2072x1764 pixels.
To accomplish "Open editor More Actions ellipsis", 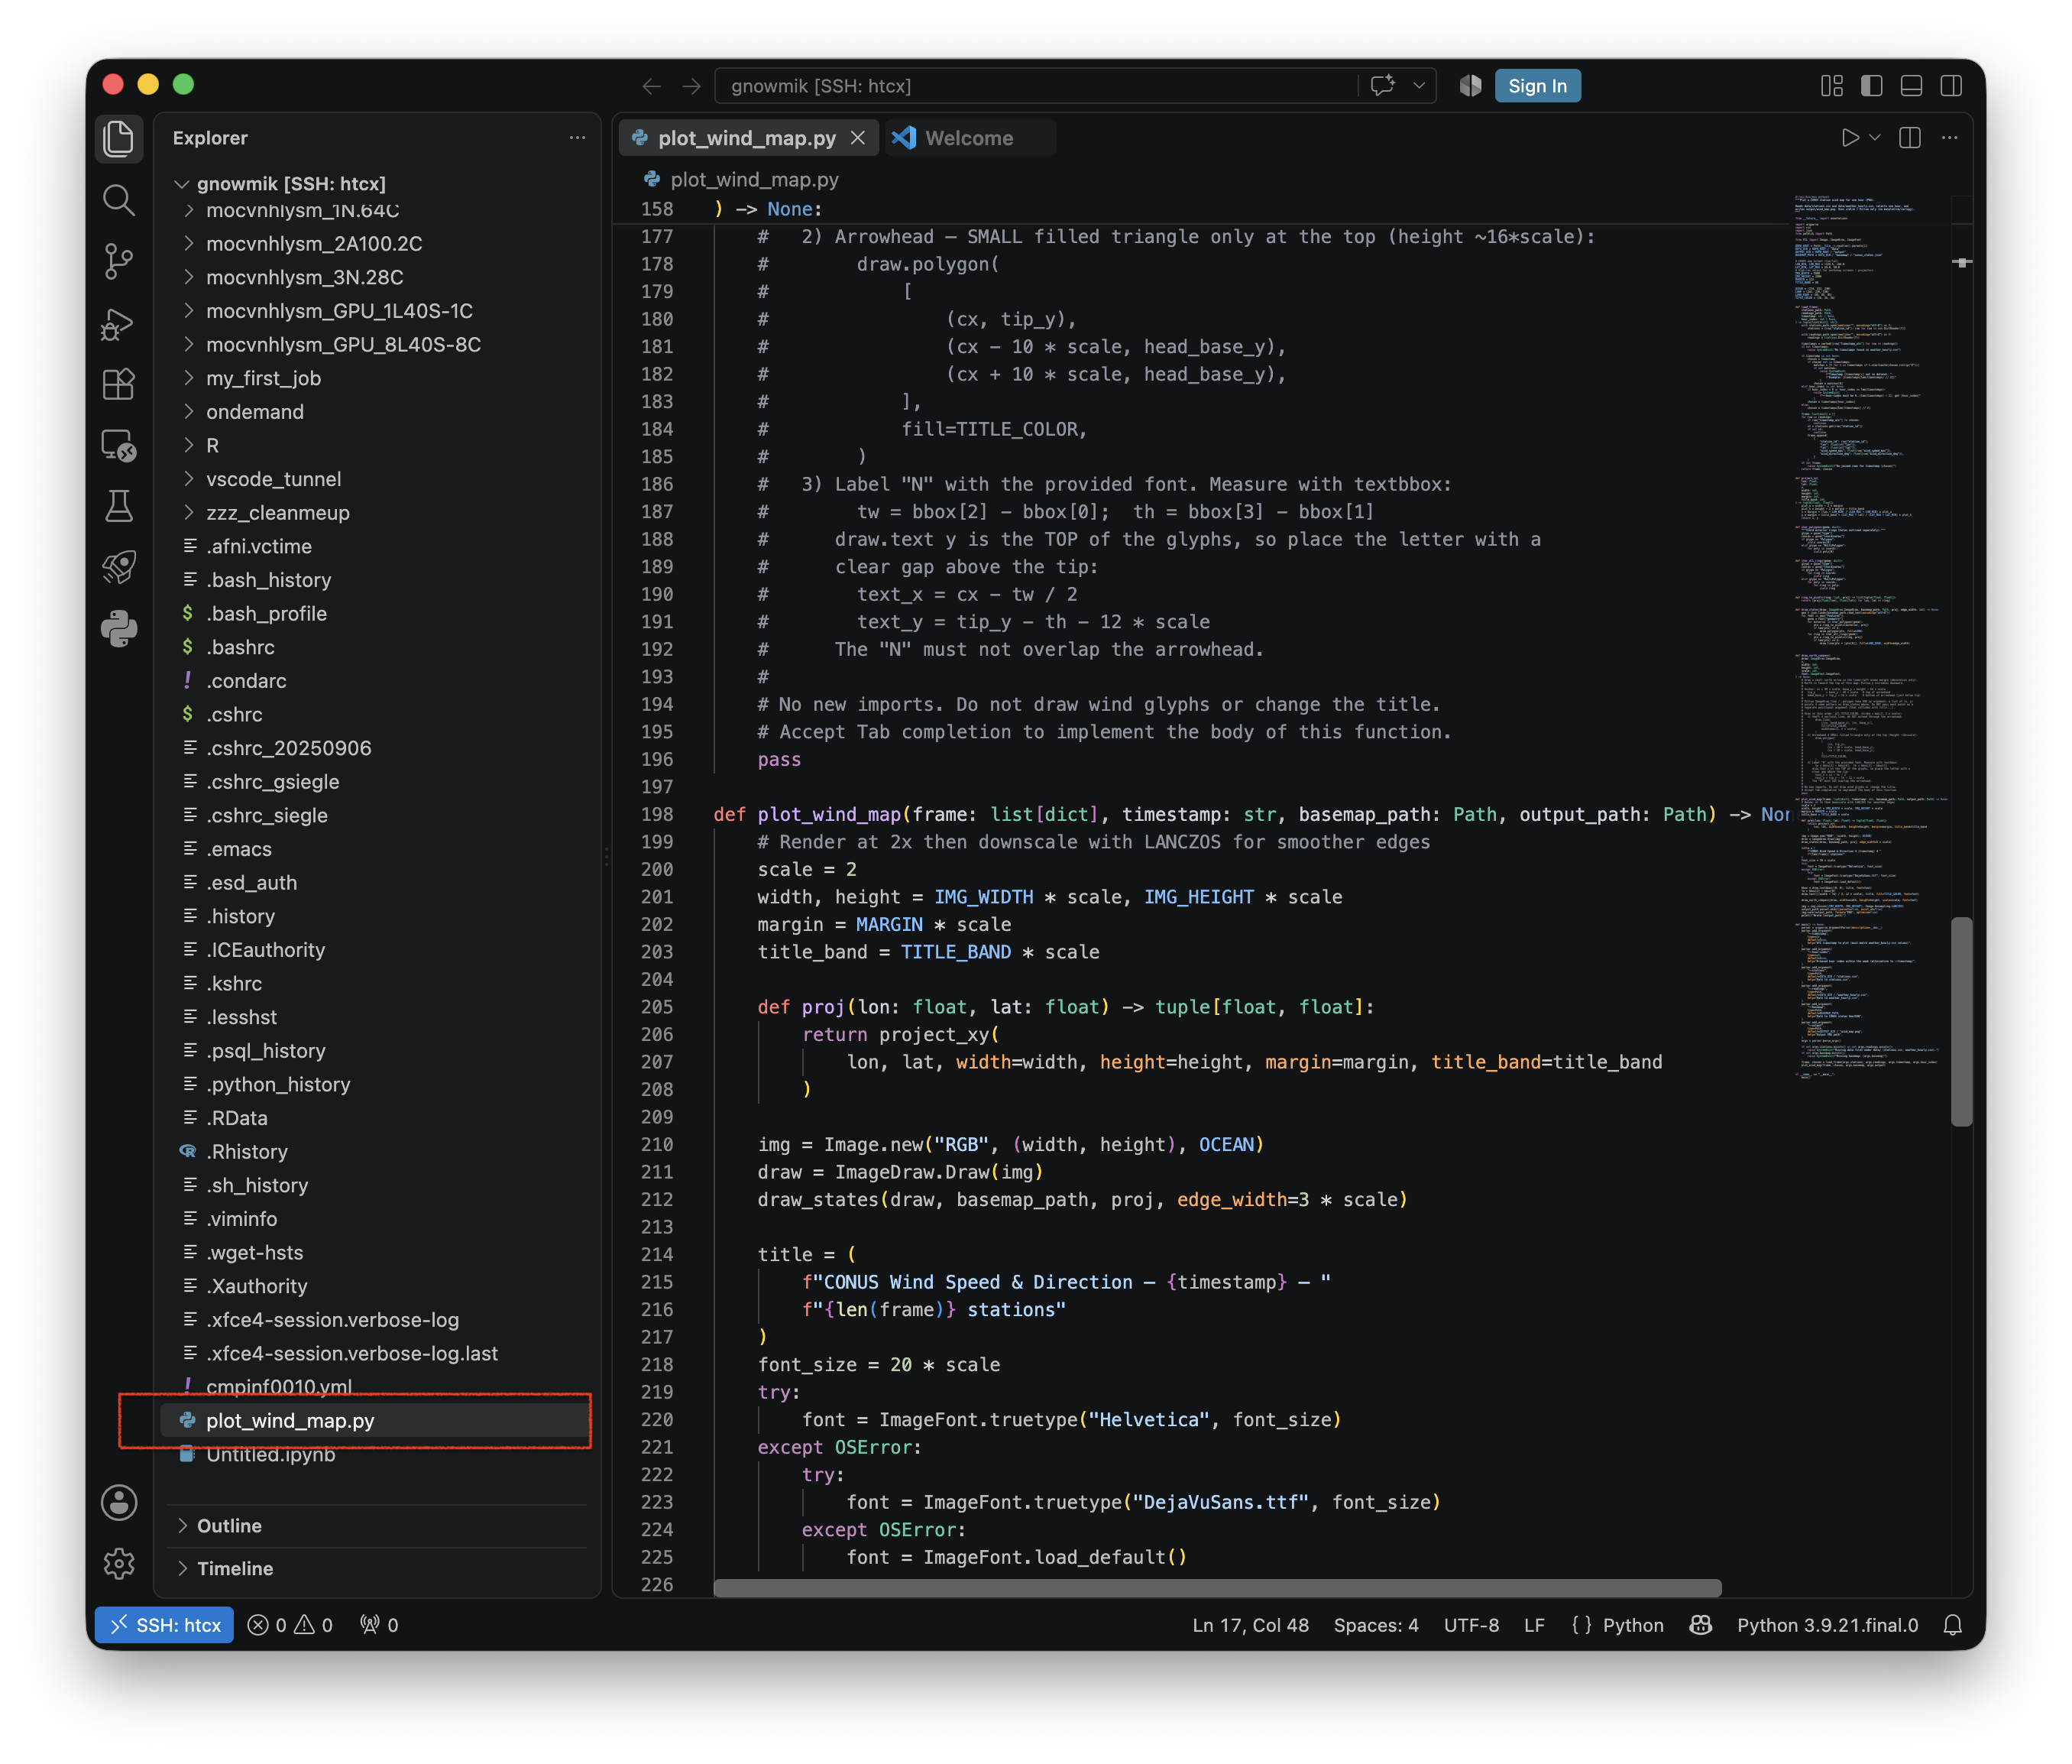I will [x=1949, y=138].
